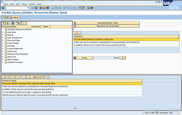The image size is (182, 115).
Task: Open the Basic List dropdown
Action: (x=37, y=77)
